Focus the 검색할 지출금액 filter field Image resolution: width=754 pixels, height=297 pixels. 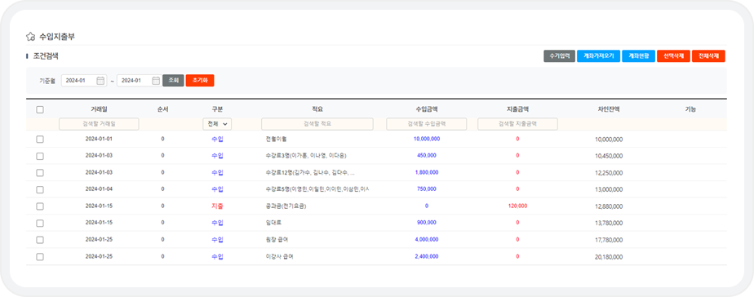[x=517, y=124]
